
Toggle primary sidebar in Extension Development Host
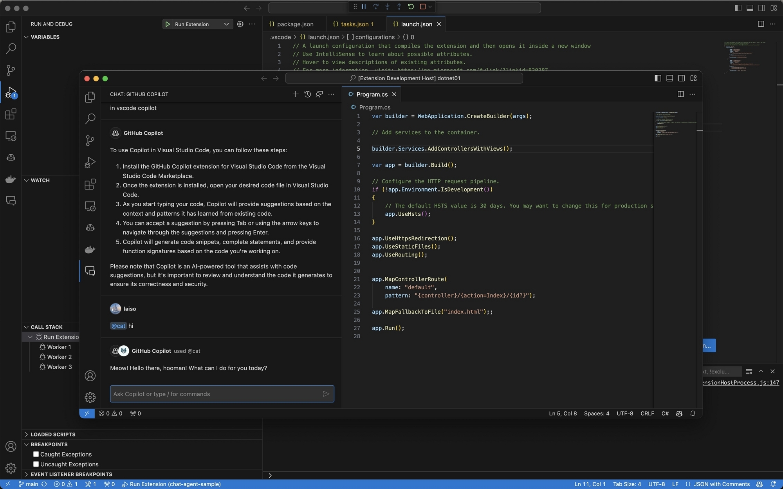(658, 78)
